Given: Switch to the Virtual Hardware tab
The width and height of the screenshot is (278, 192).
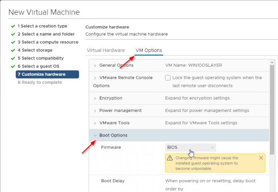Looking at the screenshot, I should click(106, 50).
